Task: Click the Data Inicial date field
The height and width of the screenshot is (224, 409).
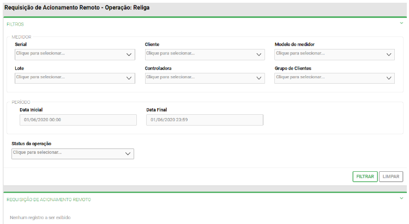Action: pos(76,120)
